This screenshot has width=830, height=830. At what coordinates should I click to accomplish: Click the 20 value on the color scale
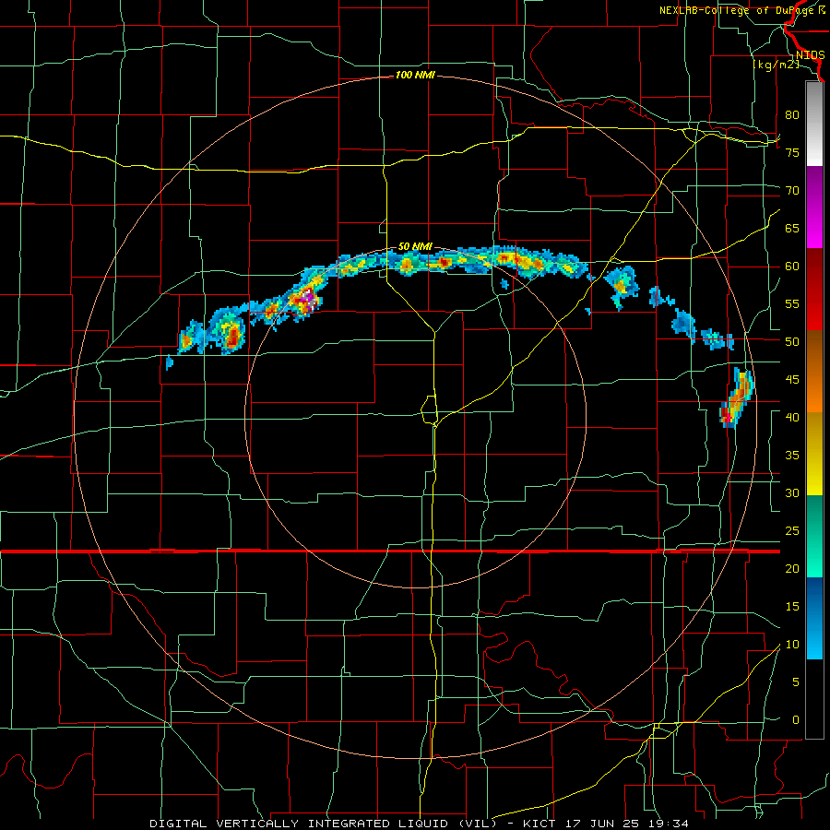[792, 568]
